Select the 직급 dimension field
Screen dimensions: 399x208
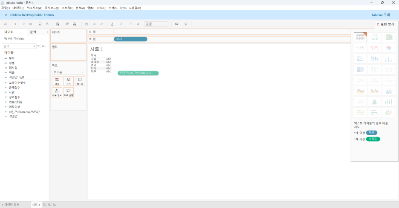coord(12,73)
